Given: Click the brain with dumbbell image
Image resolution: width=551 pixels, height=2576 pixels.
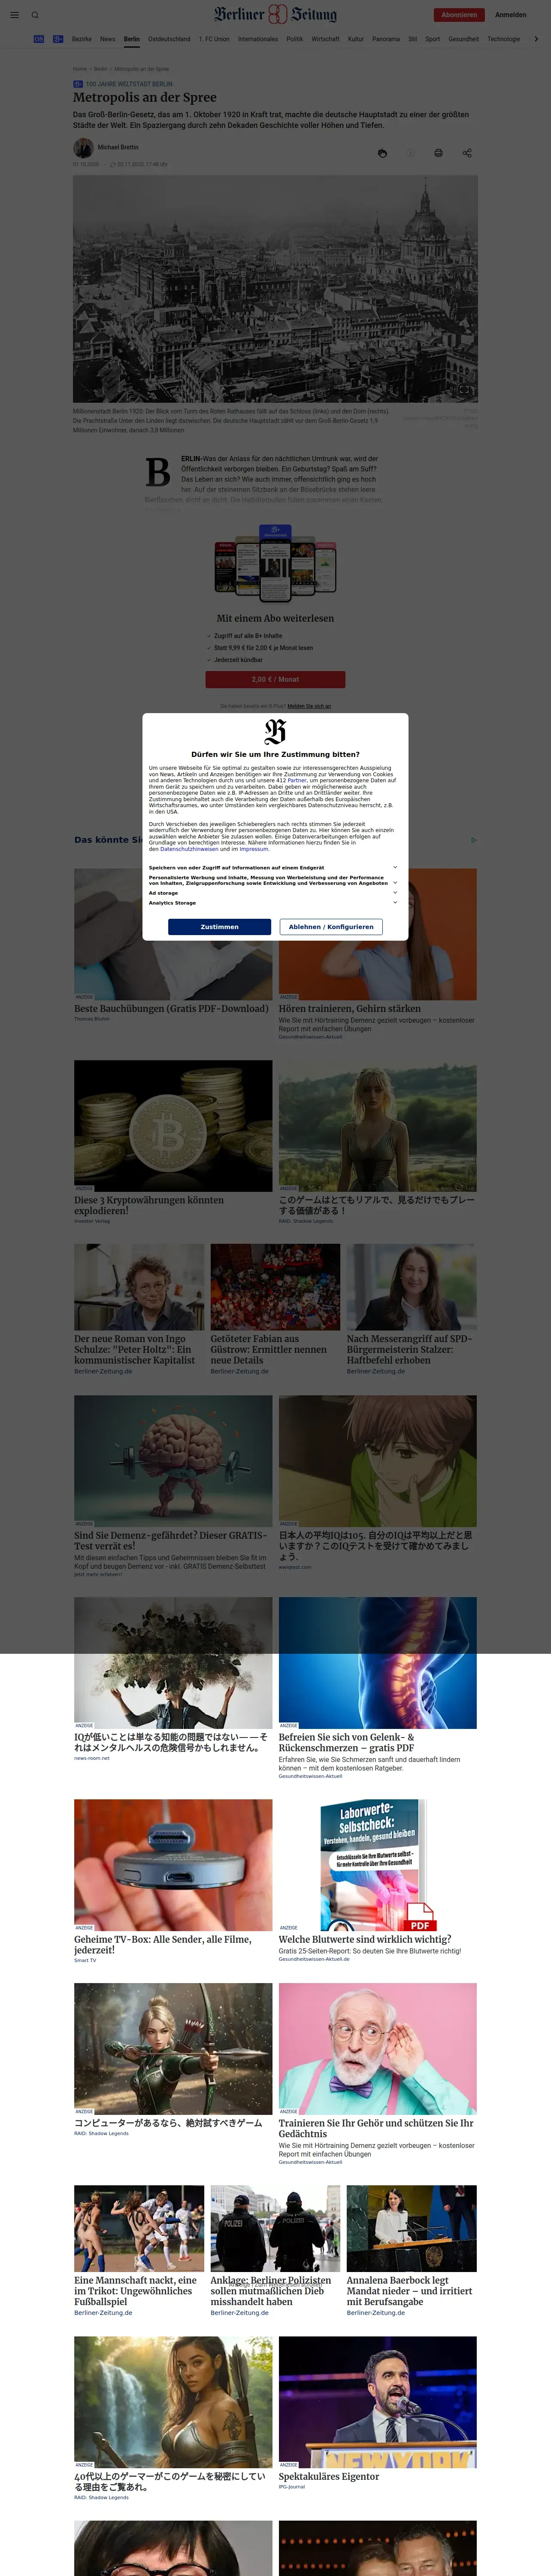Looking at the screenshot, I should pyautogui.click(x=173, y=1461).
